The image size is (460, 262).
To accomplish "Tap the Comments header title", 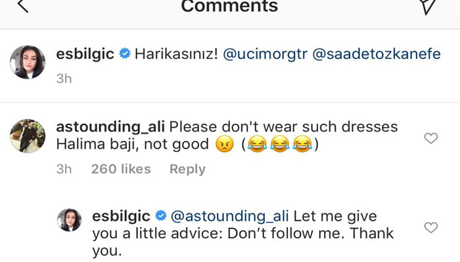I will (x=229, y=7).
